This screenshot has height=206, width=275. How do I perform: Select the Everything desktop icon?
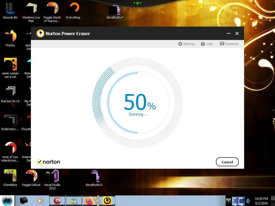click(x=73, y=11)
